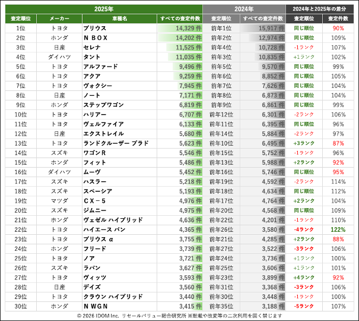This screenshot has height=321, width=359.
Task: Click the 15,917 件 bar in the 2024 column
Action: pos(262,28)
